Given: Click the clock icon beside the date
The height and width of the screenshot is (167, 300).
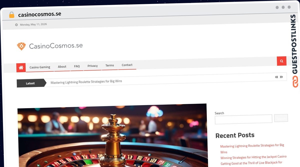Looking at the screenshot, I should point(16,25).
